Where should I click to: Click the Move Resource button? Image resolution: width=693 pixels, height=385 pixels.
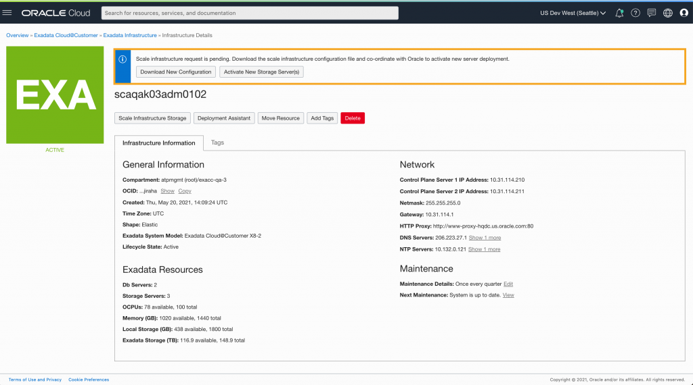click(x=281, y=118)
